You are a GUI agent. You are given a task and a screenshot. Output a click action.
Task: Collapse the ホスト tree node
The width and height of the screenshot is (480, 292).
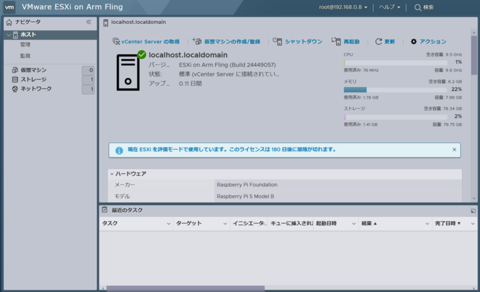click(x=8, y=35)
